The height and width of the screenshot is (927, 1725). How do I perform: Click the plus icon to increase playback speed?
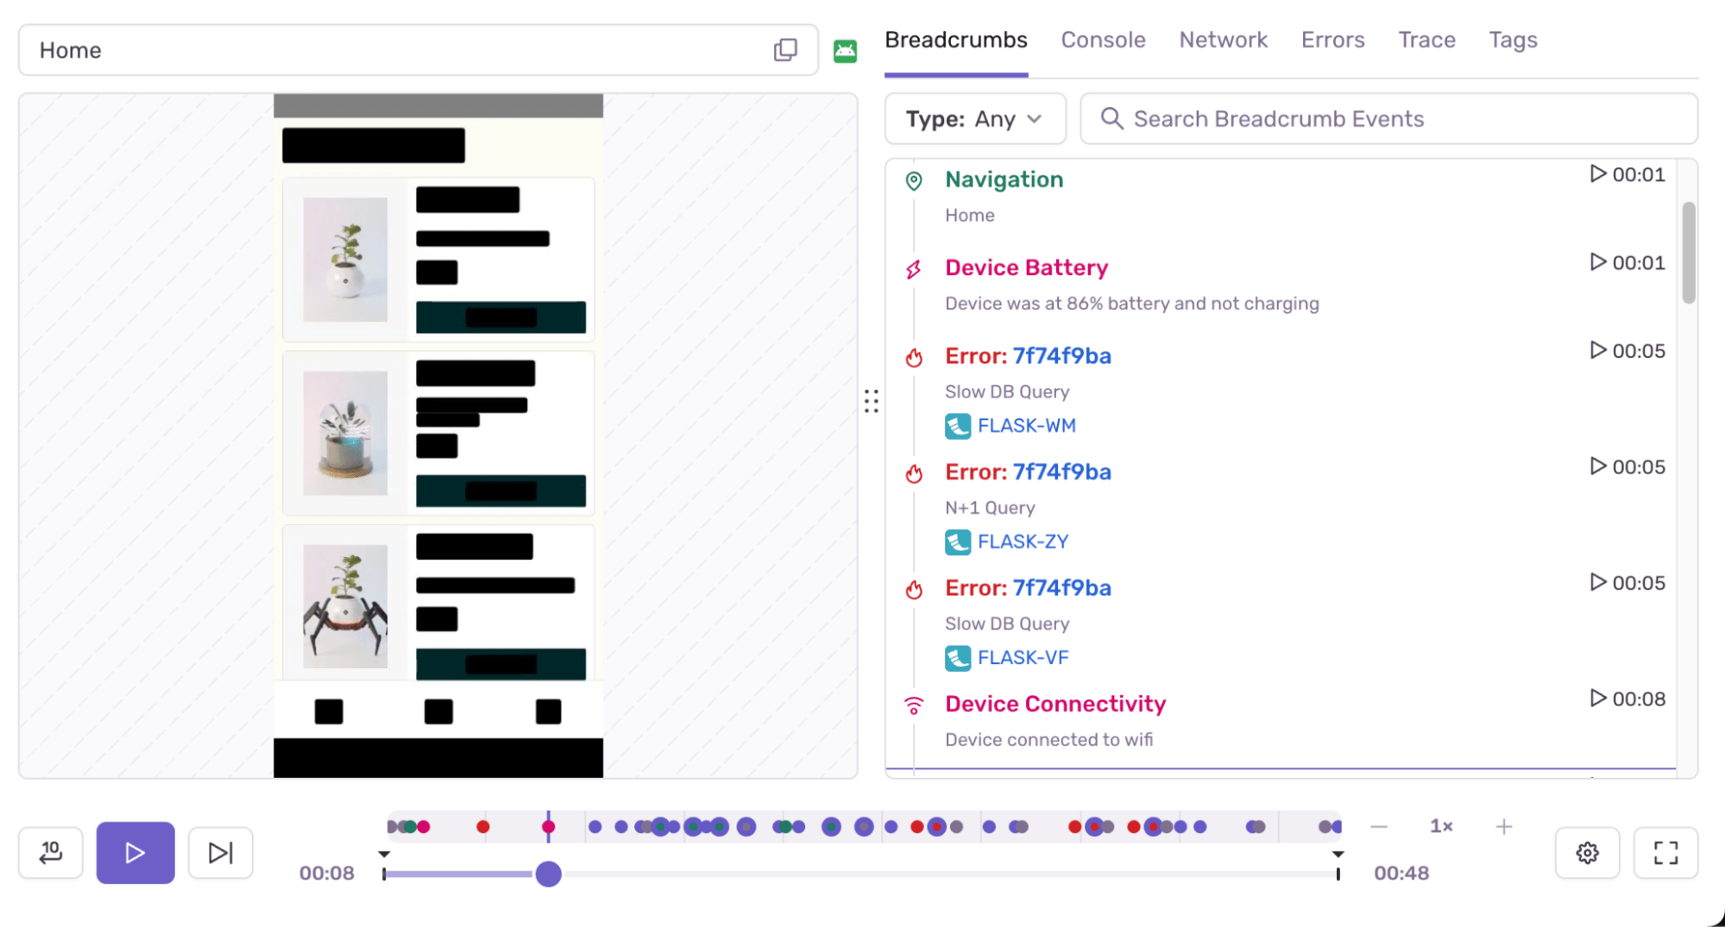click(x=1503, y=825)
